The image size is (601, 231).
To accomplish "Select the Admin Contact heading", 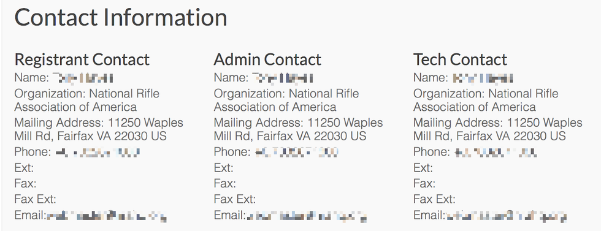I will (267, 59).
